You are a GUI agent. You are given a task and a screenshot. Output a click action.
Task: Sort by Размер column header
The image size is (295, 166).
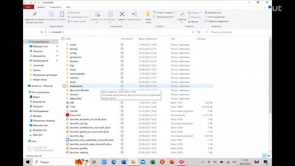tap(201, 39)
